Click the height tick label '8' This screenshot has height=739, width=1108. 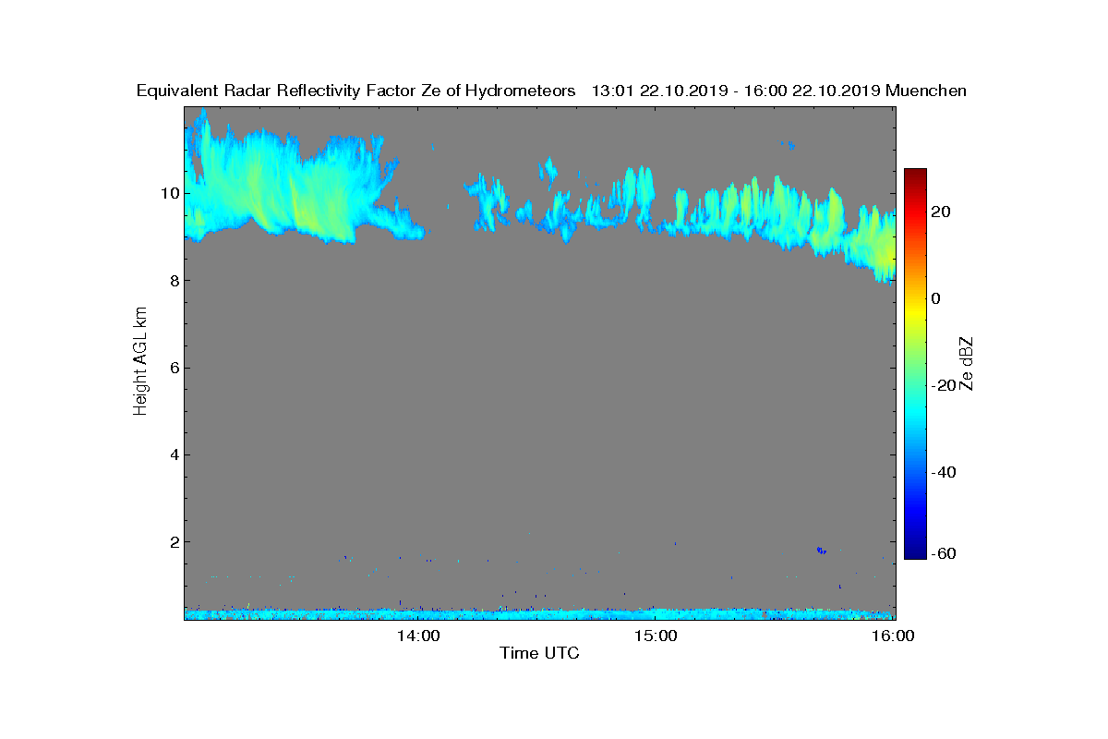pos(174,281)
